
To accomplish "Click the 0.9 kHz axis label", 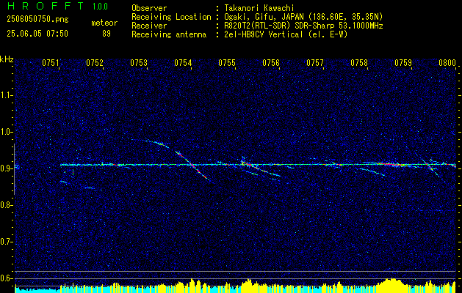I will (6, 168).
